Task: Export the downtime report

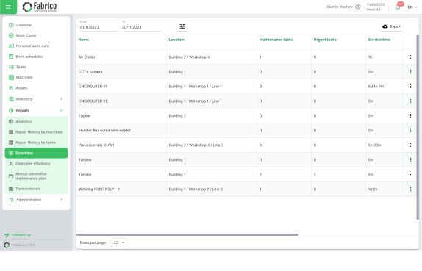Action: 392,26
